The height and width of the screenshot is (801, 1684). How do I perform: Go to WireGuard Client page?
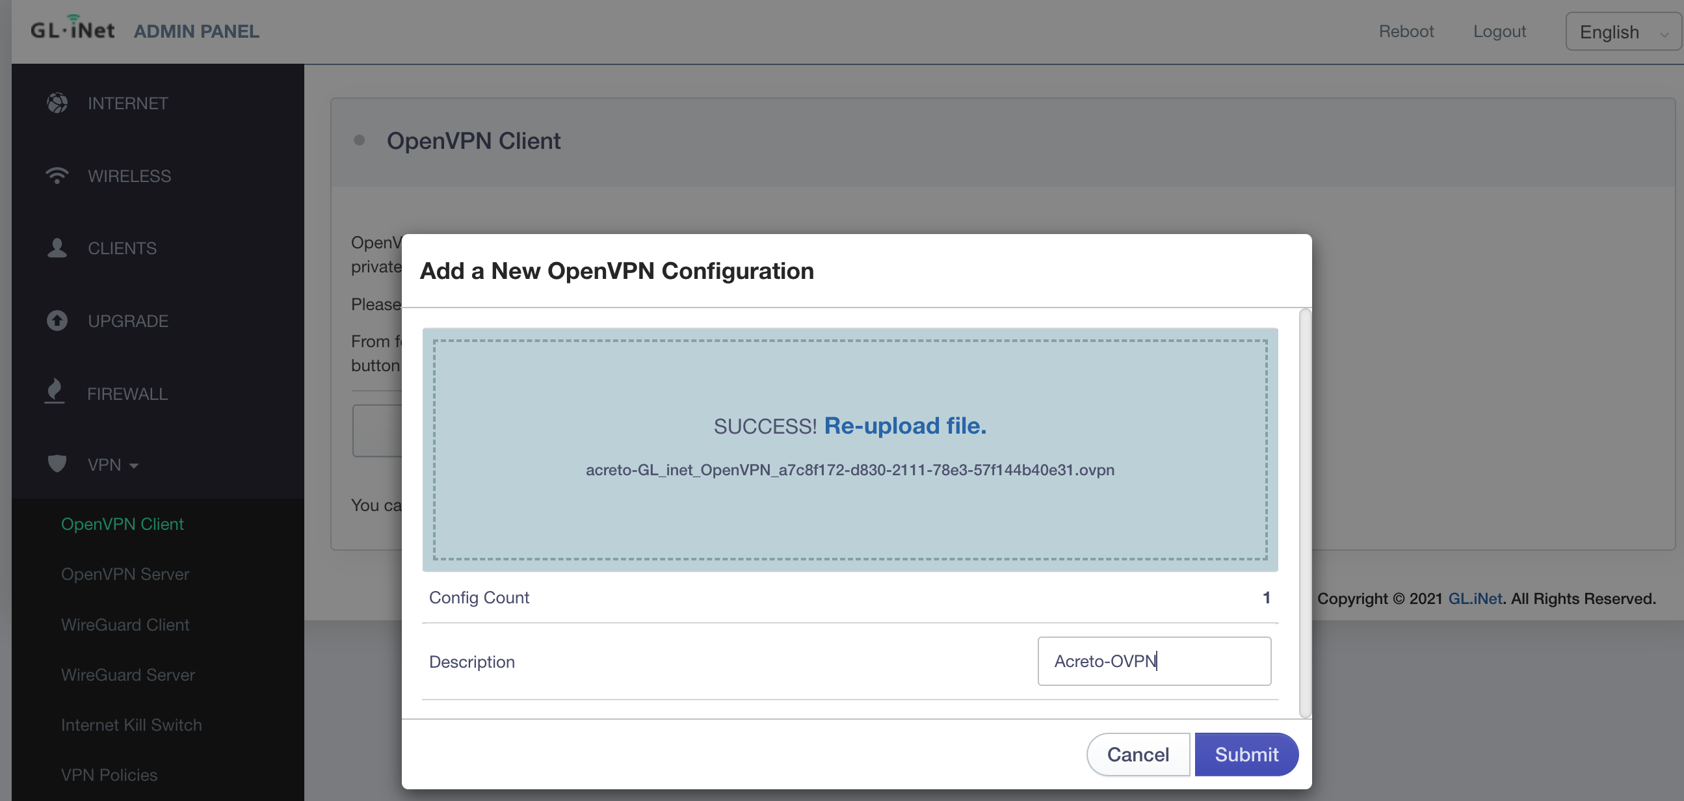coord(125,624)
